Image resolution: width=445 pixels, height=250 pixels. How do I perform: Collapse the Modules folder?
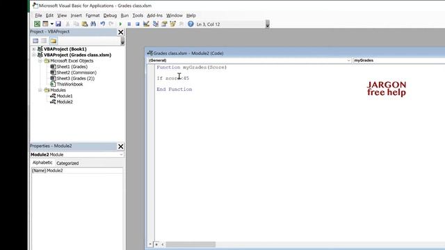tap(40, 90)
